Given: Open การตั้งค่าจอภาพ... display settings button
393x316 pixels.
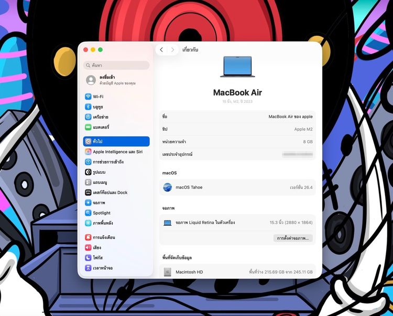Looking at the screenshot, I should click(x=293, y=238).
